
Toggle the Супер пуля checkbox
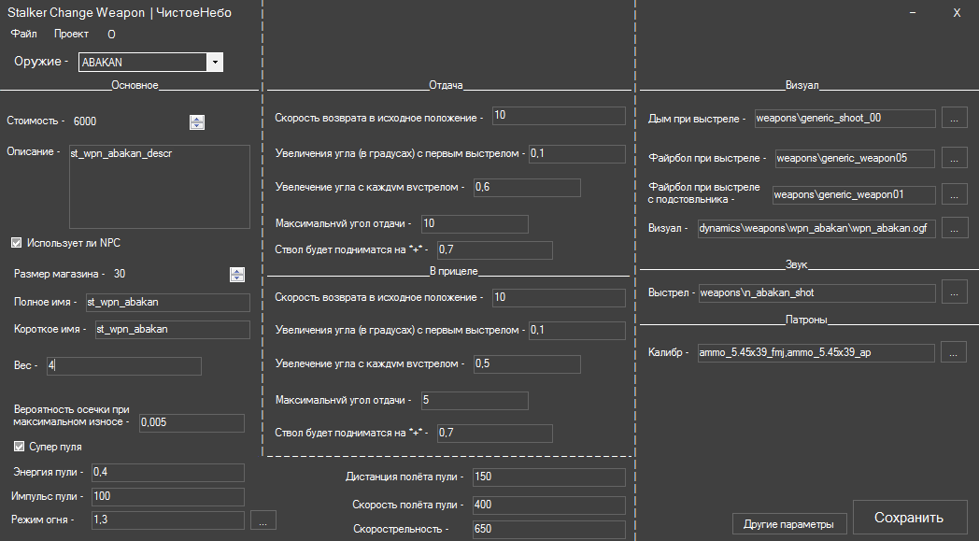(x=20, y=447)
